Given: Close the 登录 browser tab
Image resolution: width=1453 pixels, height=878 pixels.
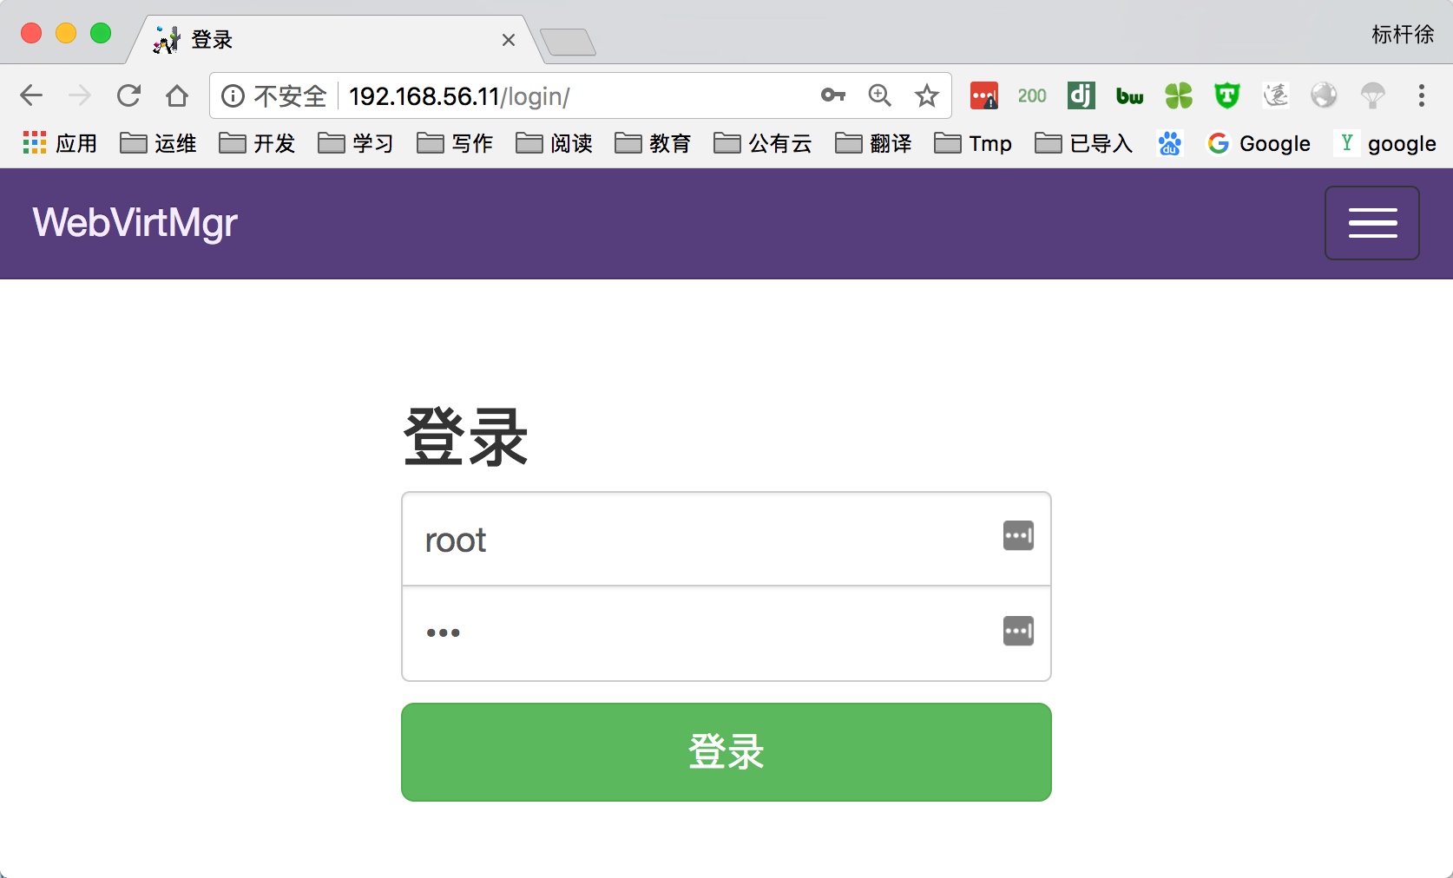Looking at the screenshot, I should (x=509, y=40).
